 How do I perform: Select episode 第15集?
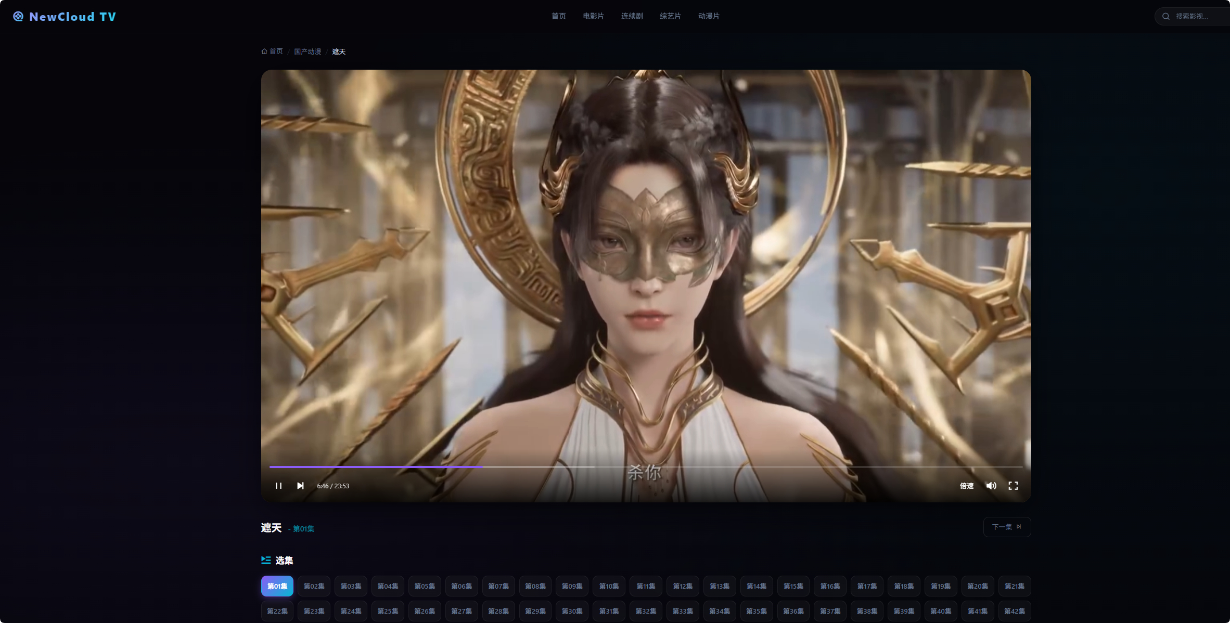coord(793,586)
